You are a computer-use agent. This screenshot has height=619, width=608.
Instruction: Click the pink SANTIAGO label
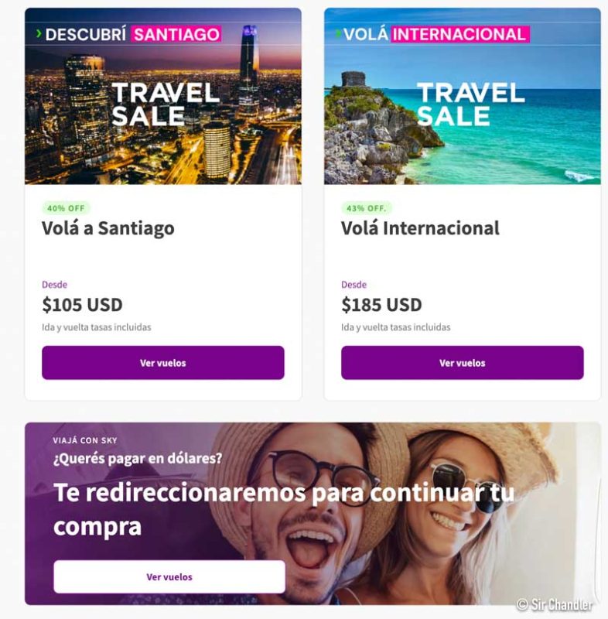click(176, 34)
